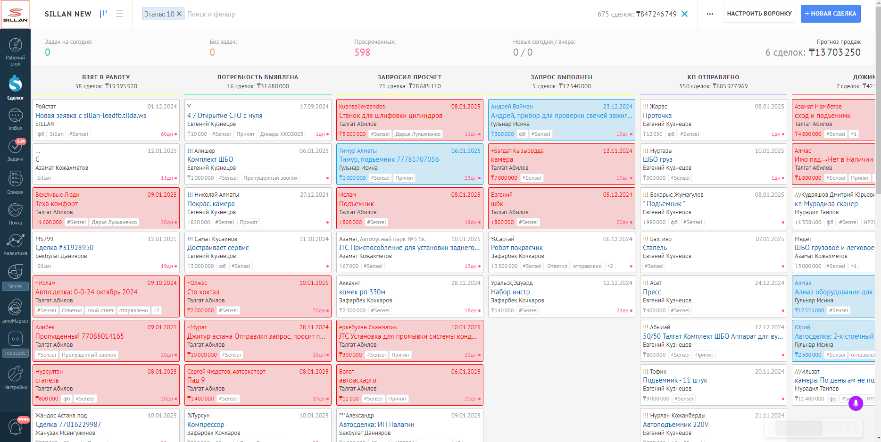The image size is (881, 442).
Task: Expand +2 tags on Автосделка: 0-0-24 card
Action: (157, 310)
